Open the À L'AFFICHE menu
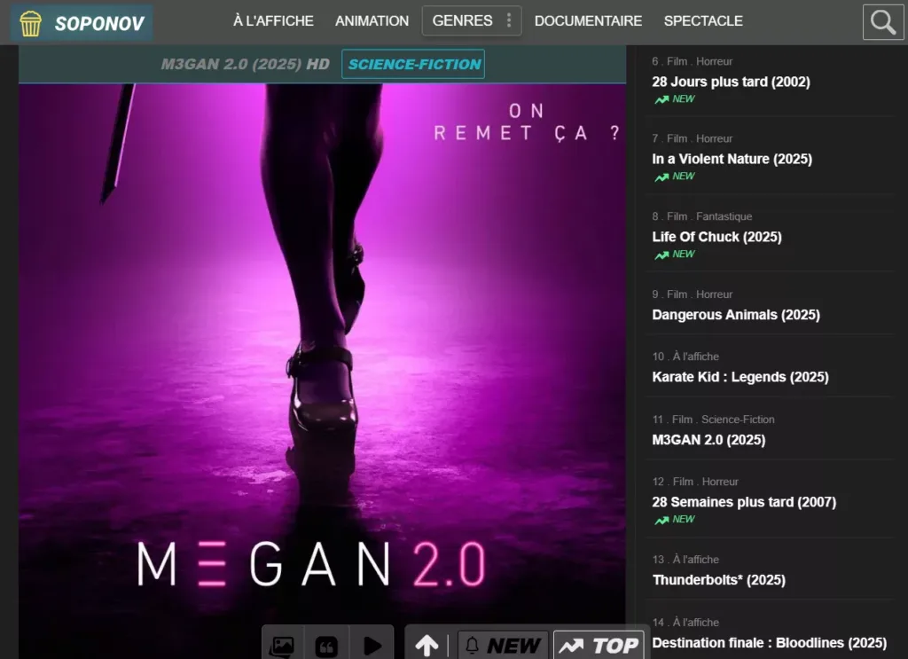Screen dimensions: 908x659 (x=273, y=20)
